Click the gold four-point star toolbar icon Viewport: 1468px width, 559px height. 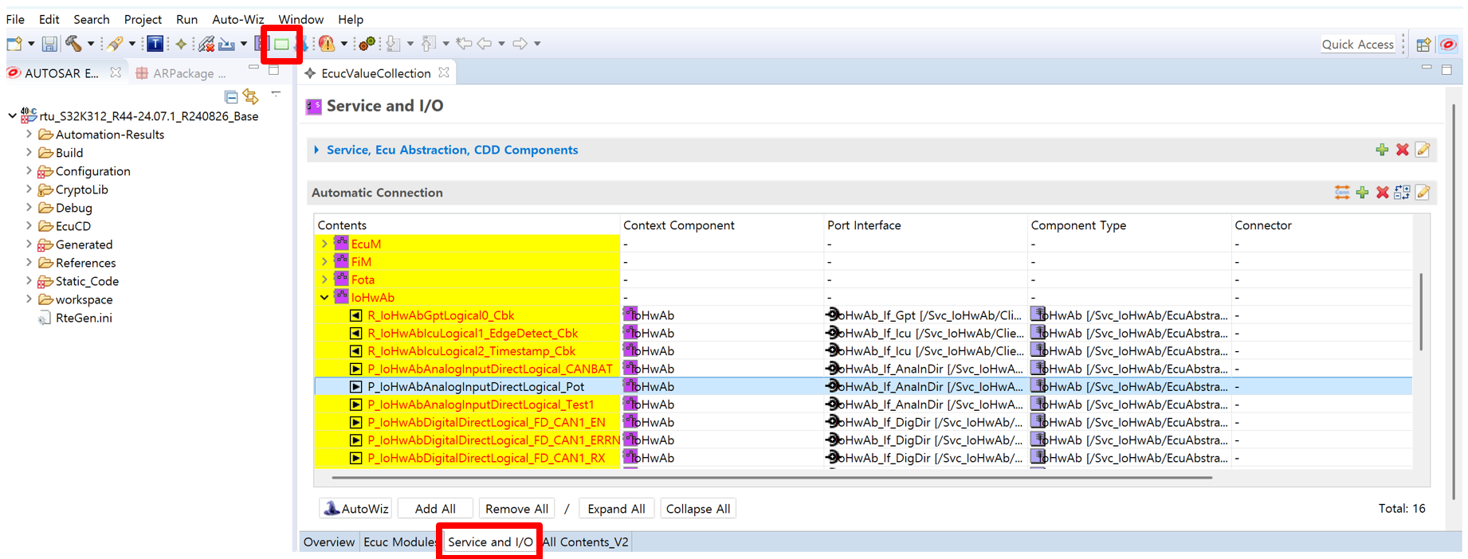(x=182, y=44)
